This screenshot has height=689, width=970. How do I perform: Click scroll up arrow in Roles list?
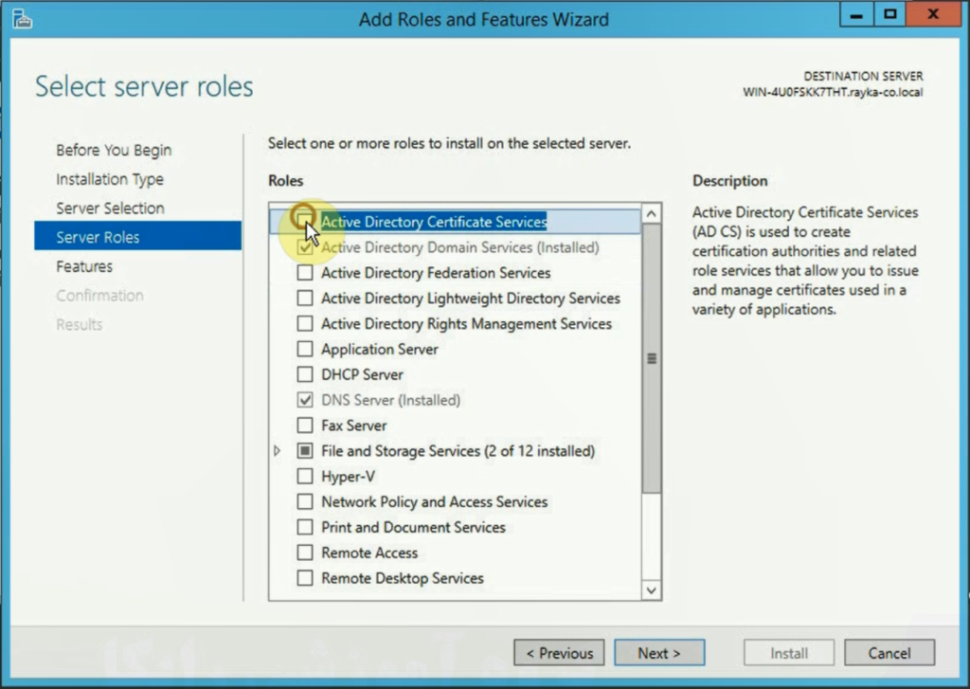point(652,214)
